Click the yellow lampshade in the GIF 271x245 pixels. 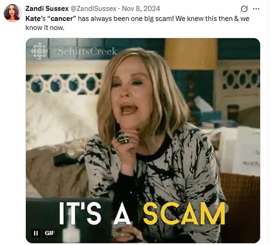pos(191,53)
